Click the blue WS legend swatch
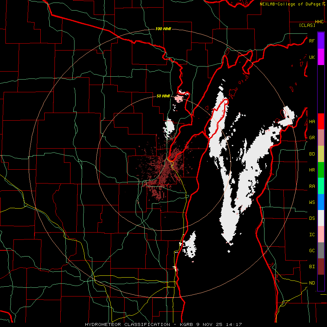Image resolution: width=327 pixels, height=327 pixels. click(321, 202)
